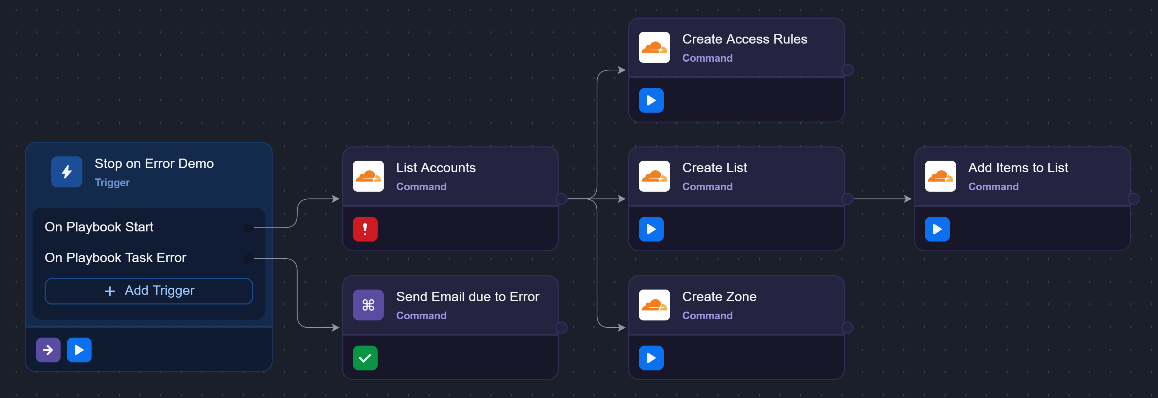Click the purple arrow icon on trigger node
Screen dimensions: 1158x398
coord(48,350)
